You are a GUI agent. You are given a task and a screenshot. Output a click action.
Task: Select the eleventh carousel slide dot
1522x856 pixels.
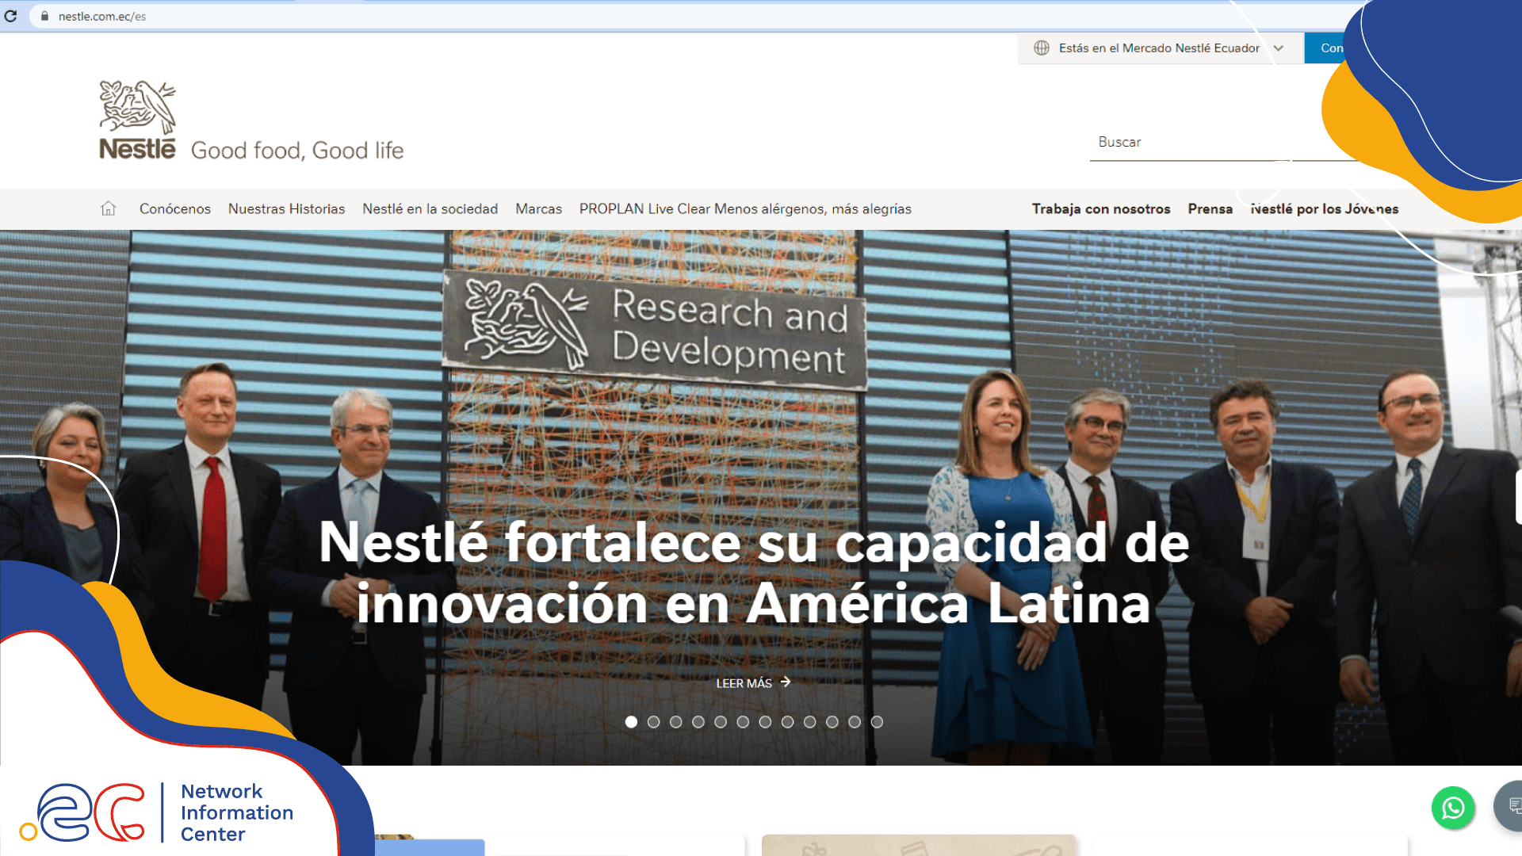(855, 722)
